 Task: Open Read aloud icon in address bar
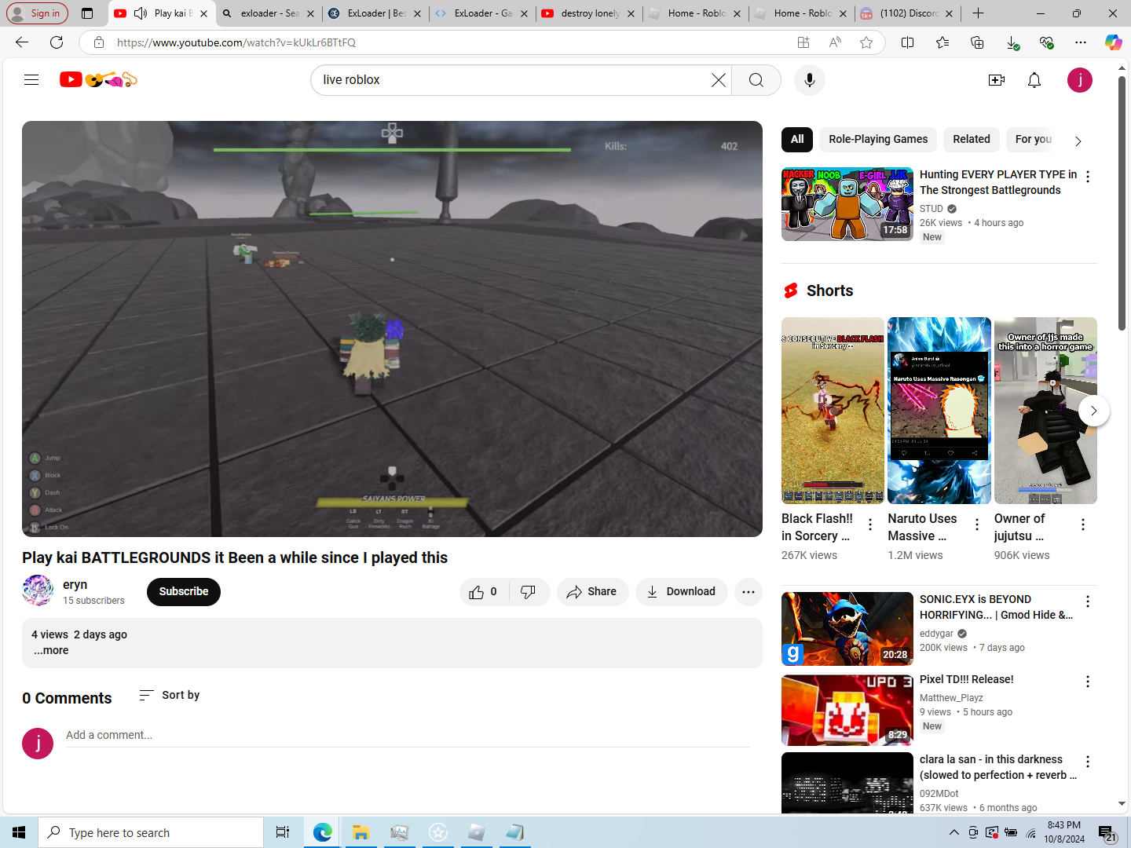(x=835, y=42)
